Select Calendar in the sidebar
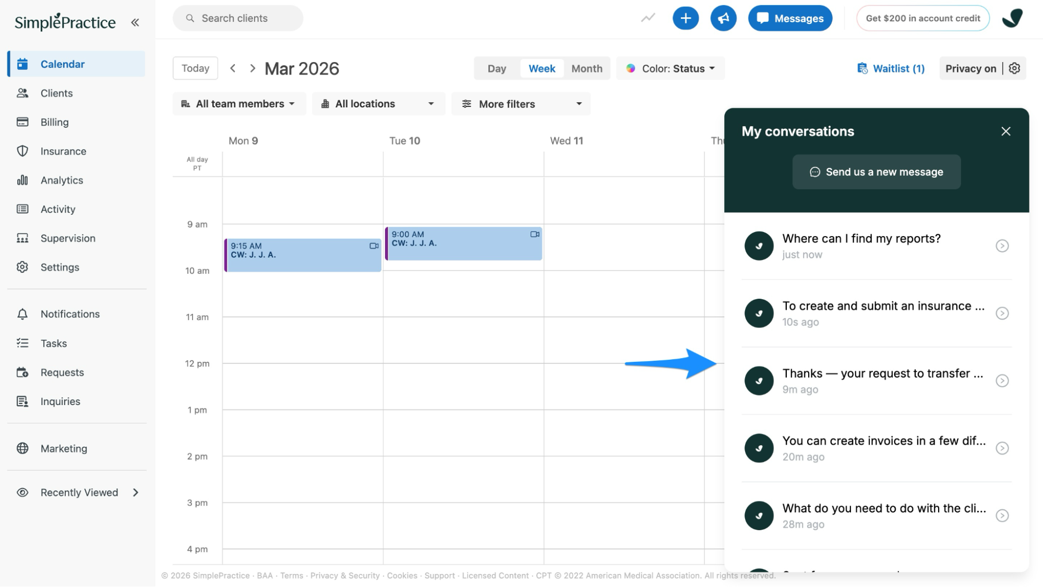The image size is (1043, 587). click(76, 64)
